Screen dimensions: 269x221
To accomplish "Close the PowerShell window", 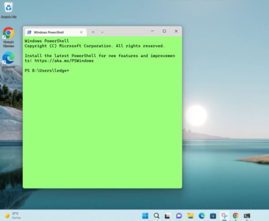I will click(176, 31).
